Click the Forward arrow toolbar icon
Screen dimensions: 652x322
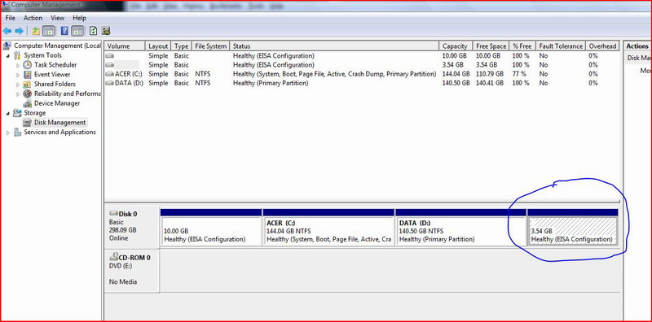tap(19, 31)
